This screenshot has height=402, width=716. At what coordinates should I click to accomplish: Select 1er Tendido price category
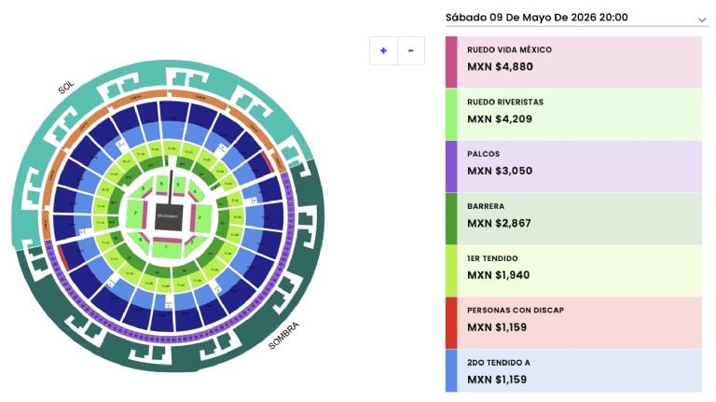click(578, 270)
